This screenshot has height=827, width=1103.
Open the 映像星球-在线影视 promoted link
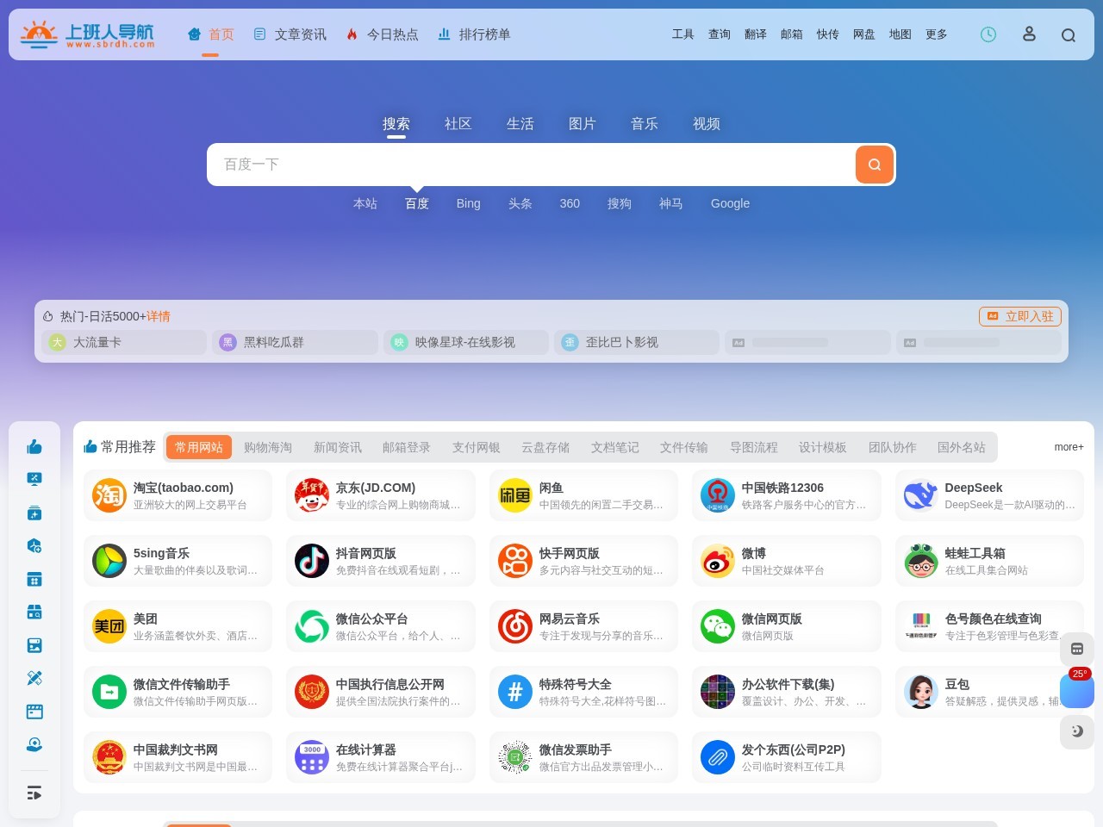(466, 342)
